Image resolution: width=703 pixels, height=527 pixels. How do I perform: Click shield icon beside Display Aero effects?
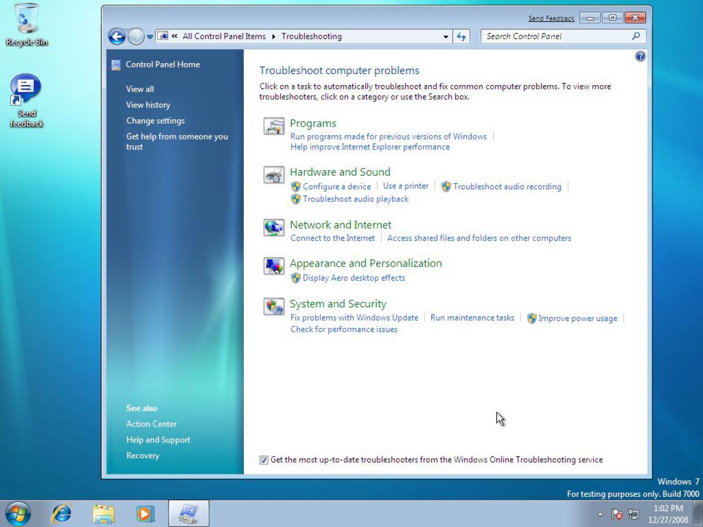[295, 278]
